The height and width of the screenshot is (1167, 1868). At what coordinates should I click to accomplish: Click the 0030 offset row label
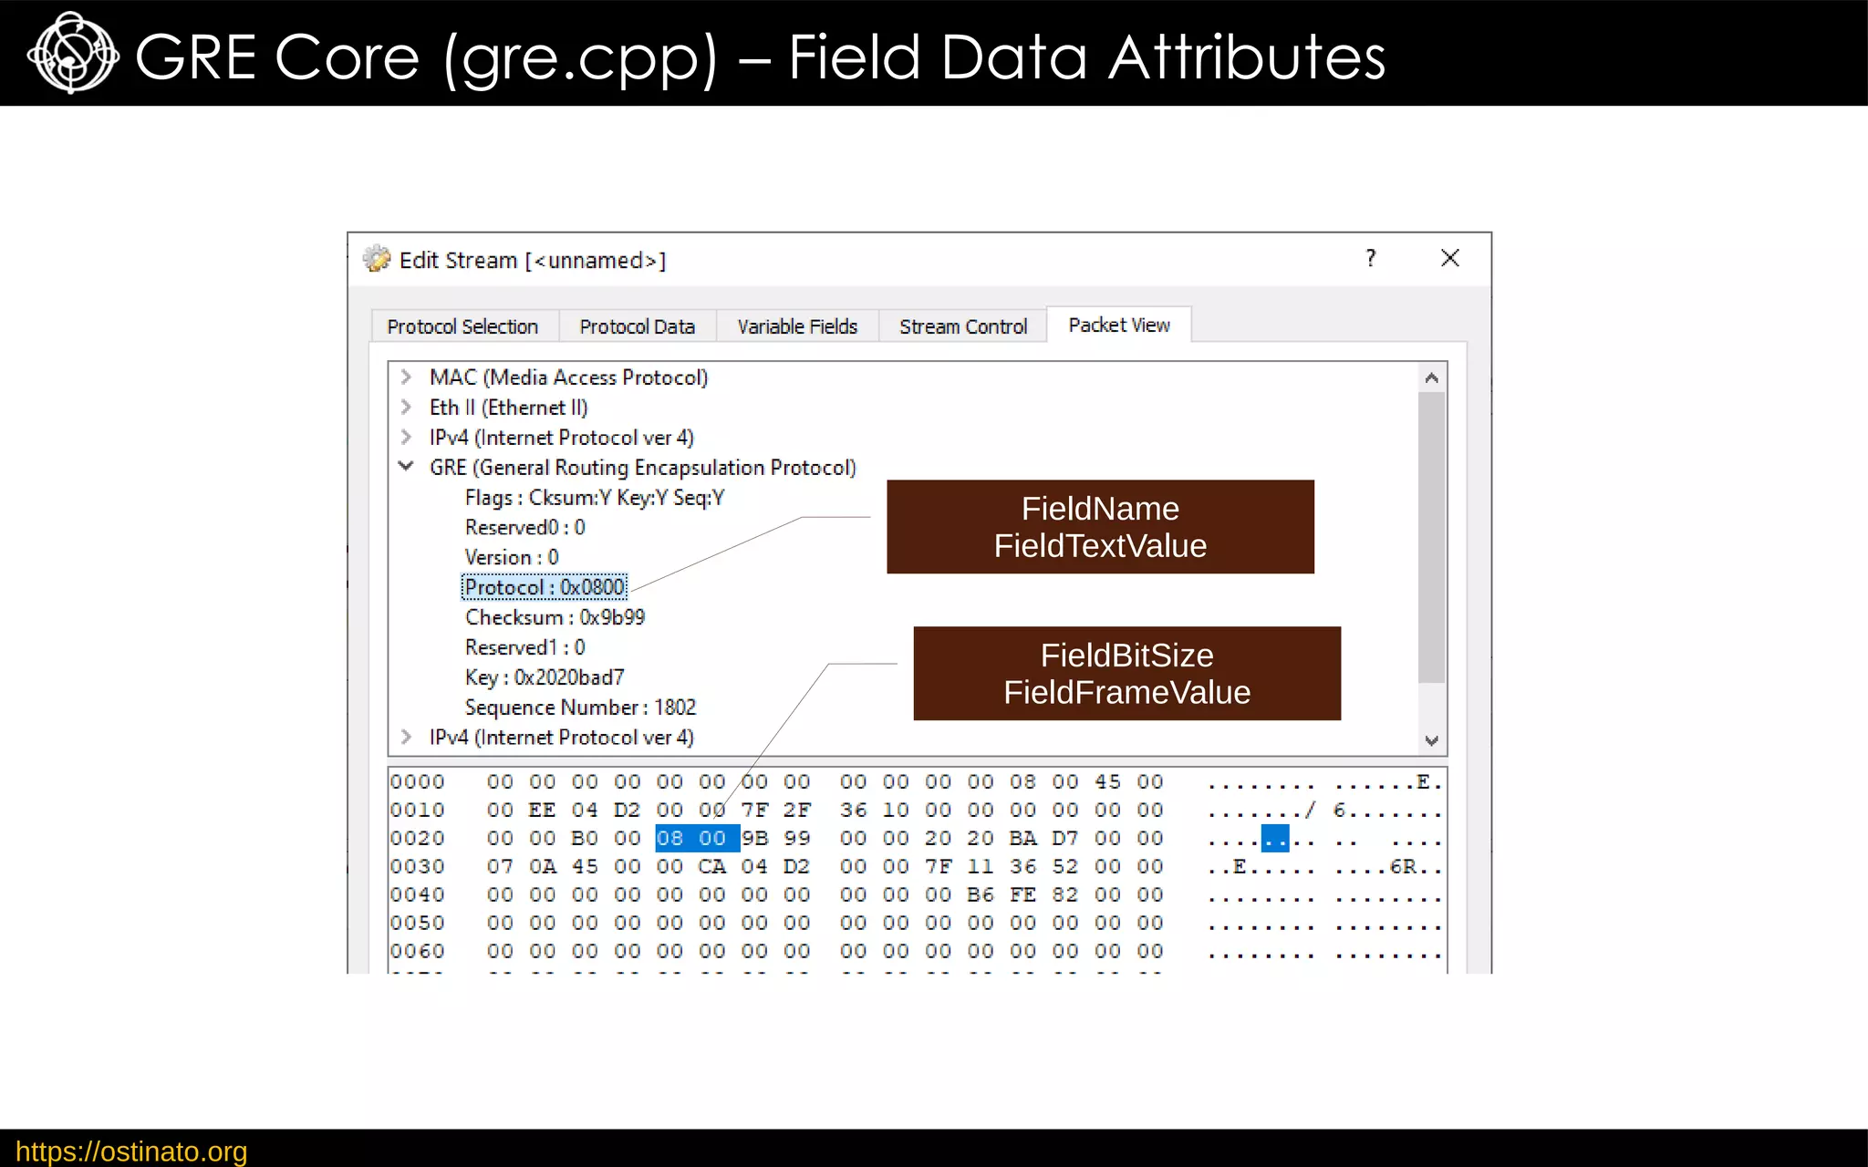point(418,866)
